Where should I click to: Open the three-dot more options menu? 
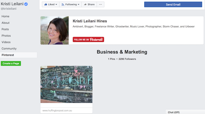[100, 4]
